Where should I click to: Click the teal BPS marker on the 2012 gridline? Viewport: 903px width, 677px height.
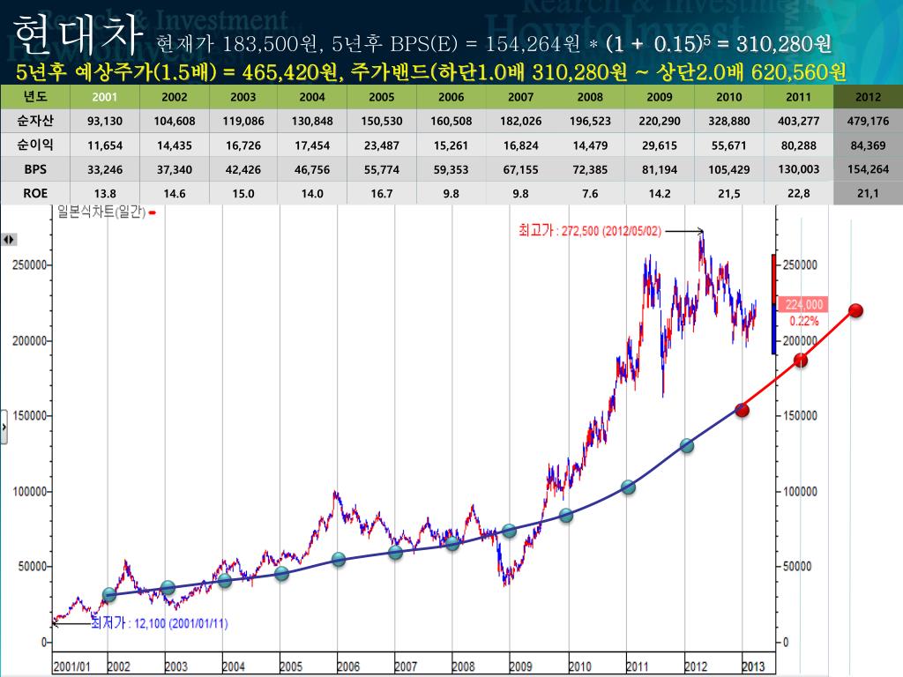tap(686, 445)
